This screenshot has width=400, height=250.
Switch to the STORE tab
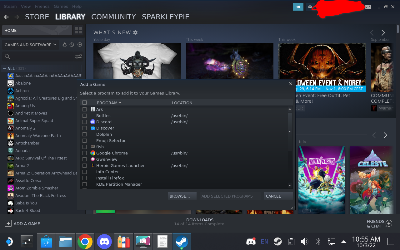[37, 17]
